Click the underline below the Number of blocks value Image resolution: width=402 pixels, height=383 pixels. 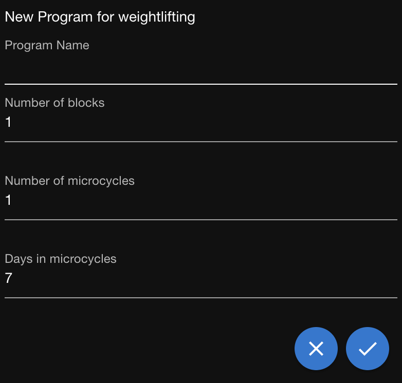pos(200,141)
